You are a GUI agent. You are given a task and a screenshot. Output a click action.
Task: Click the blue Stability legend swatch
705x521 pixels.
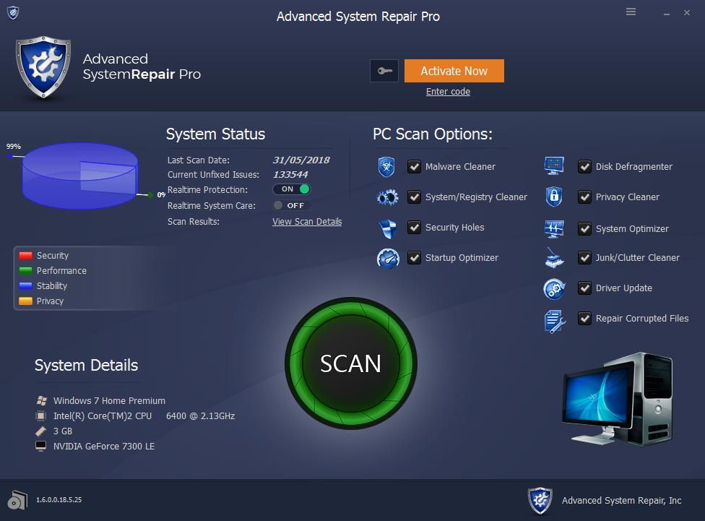(25, 286)
